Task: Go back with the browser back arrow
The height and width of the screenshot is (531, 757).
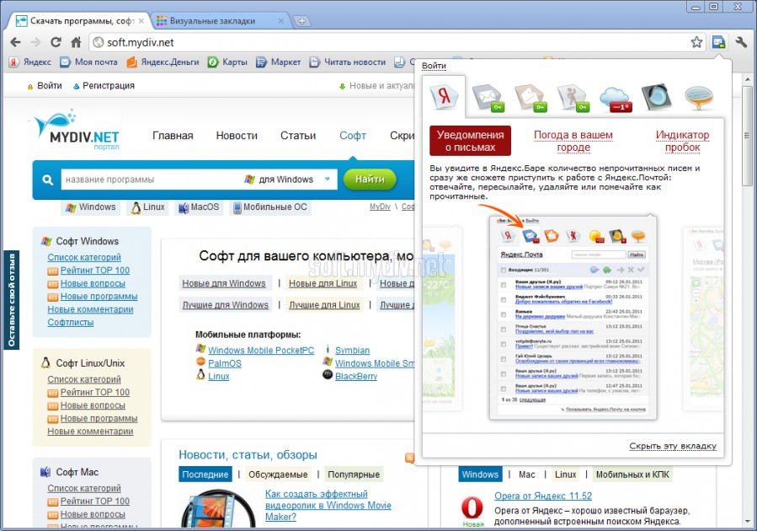Action: pos(15,42)
